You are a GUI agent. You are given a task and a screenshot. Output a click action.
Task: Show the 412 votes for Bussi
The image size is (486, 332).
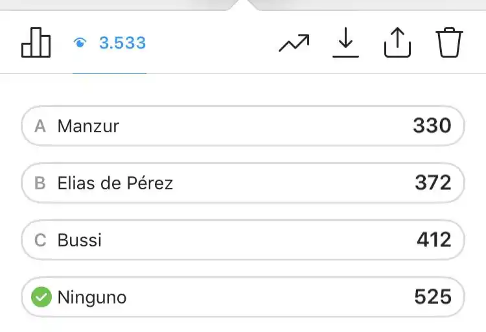[434, 241]
